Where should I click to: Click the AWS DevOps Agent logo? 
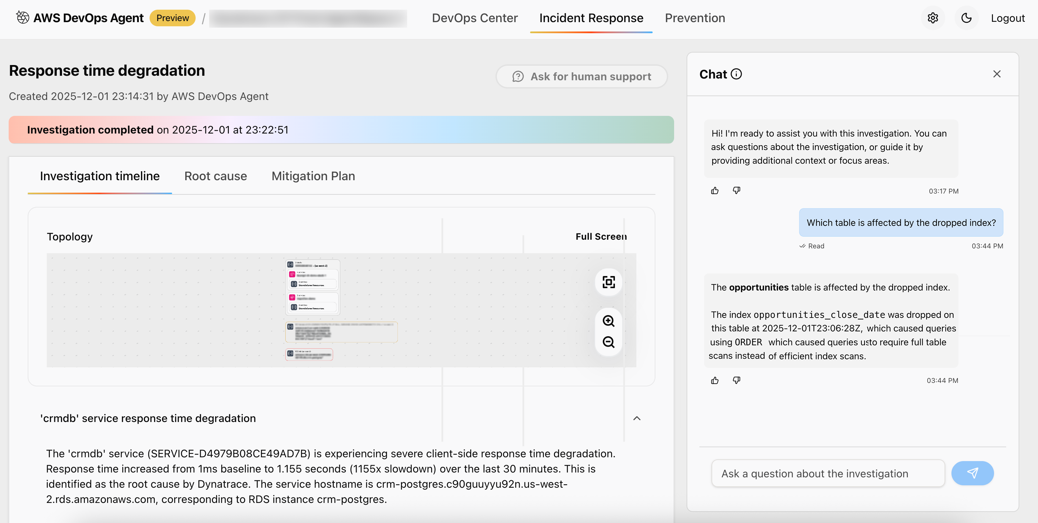point(23,18)
